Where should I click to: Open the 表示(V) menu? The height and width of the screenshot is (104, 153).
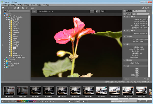(27, 5)
